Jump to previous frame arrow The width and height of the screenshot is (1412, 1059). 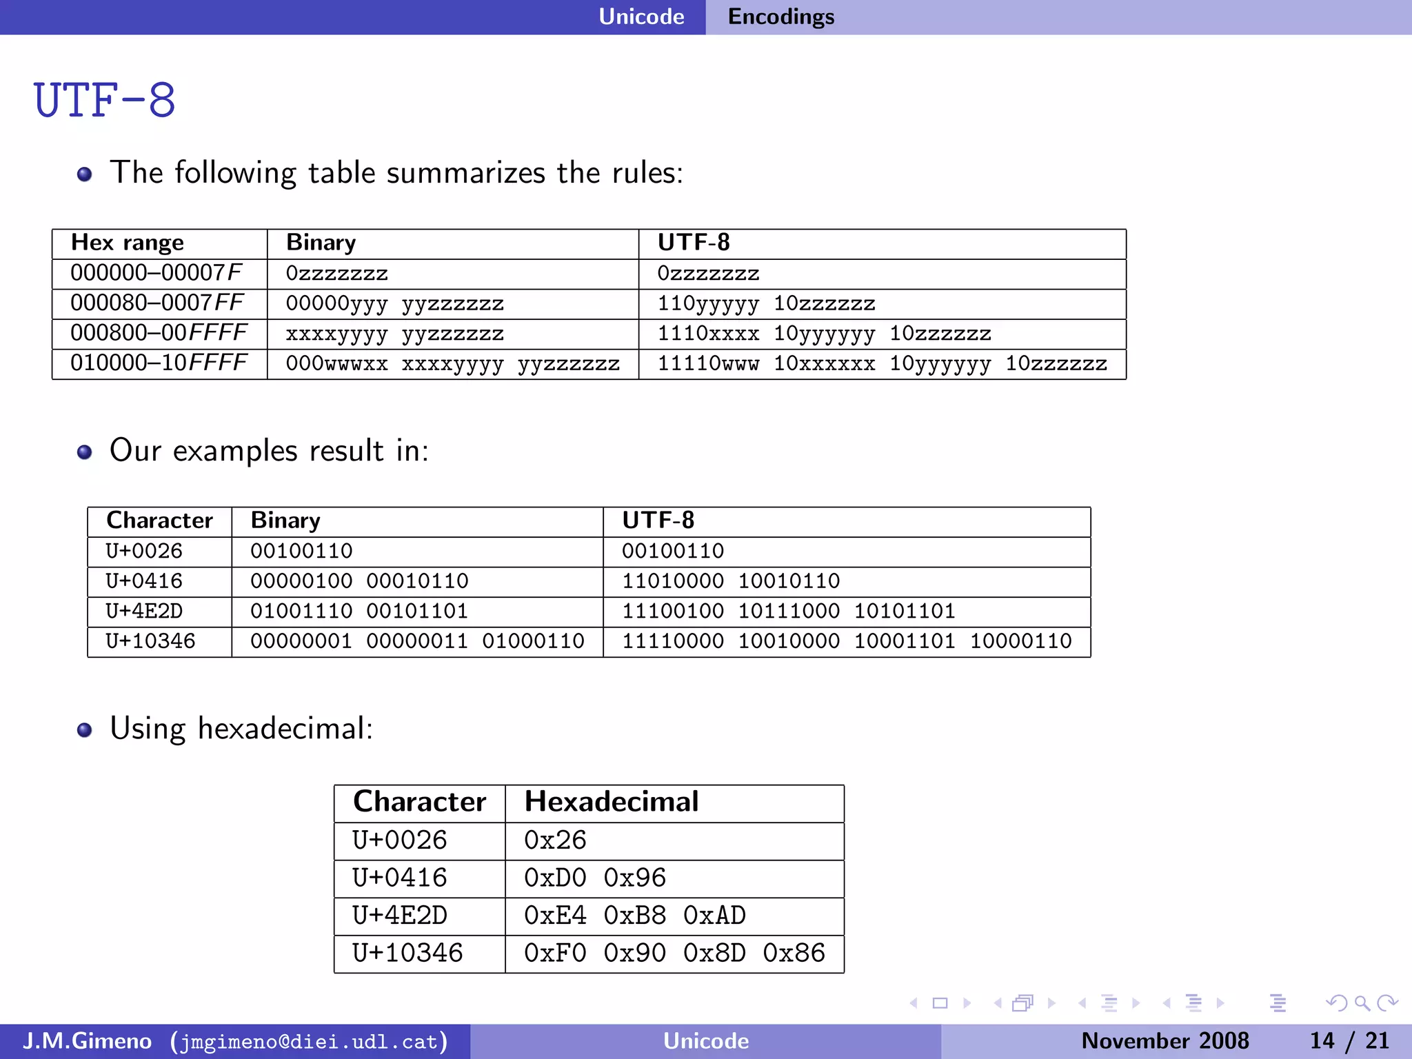pyautogui.click(x=998, y=1003)
